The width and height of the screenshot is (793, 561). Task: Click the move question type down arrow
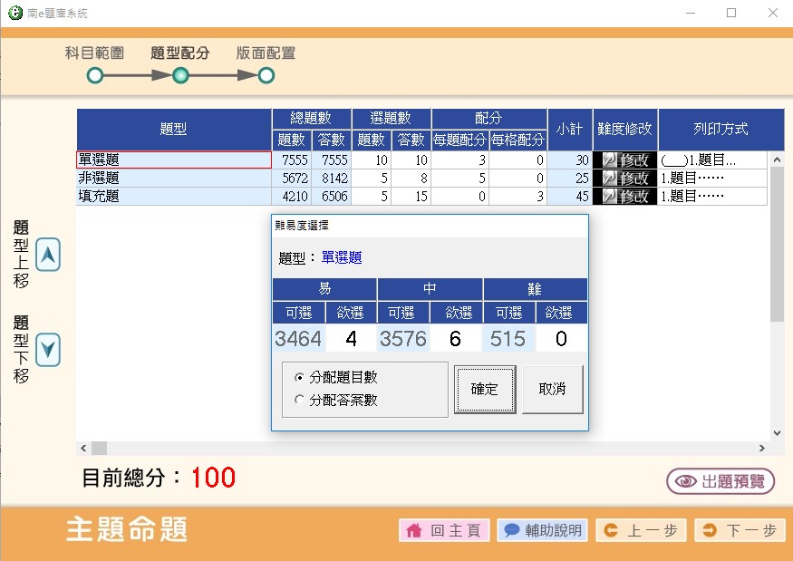click(48, 349)
